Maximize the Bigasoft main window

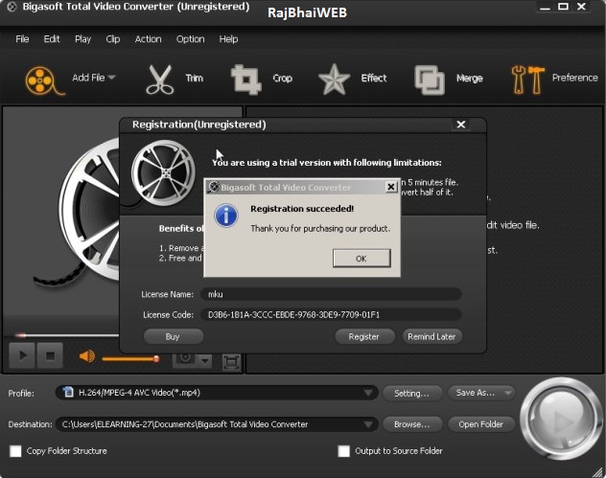pos(563,7)
